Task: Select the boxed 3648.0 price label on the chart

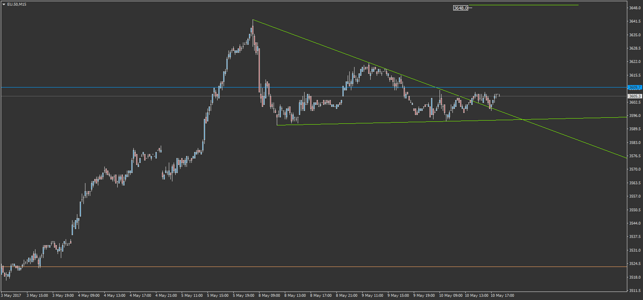Action: 460,8
